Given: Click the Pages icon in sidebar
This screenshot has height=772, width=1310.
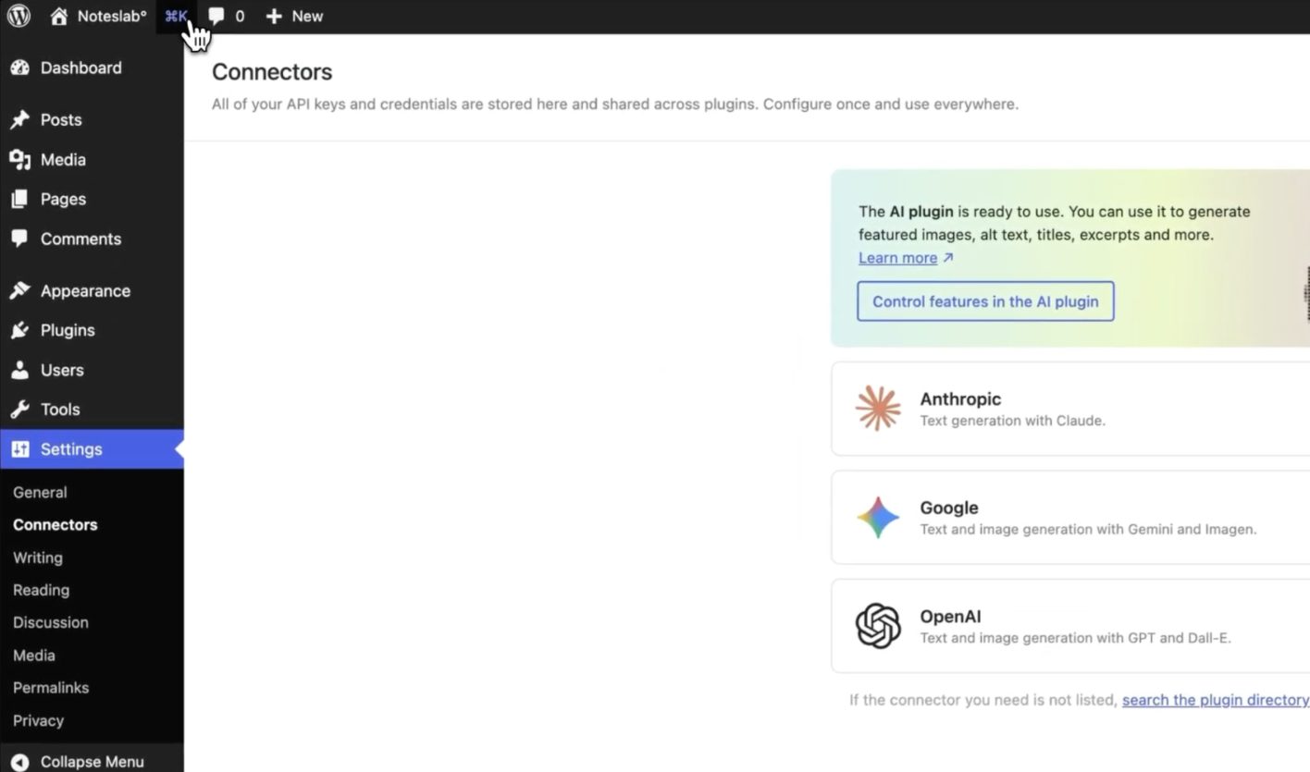Looking at the screenshot, I should (x=19, y=199).
